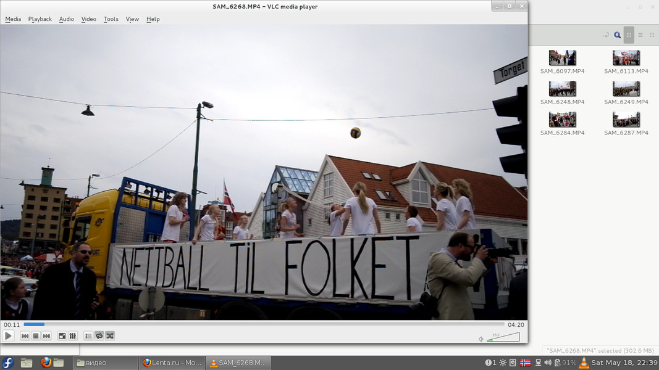Set volume on the volume slider

tap(503, 337)
